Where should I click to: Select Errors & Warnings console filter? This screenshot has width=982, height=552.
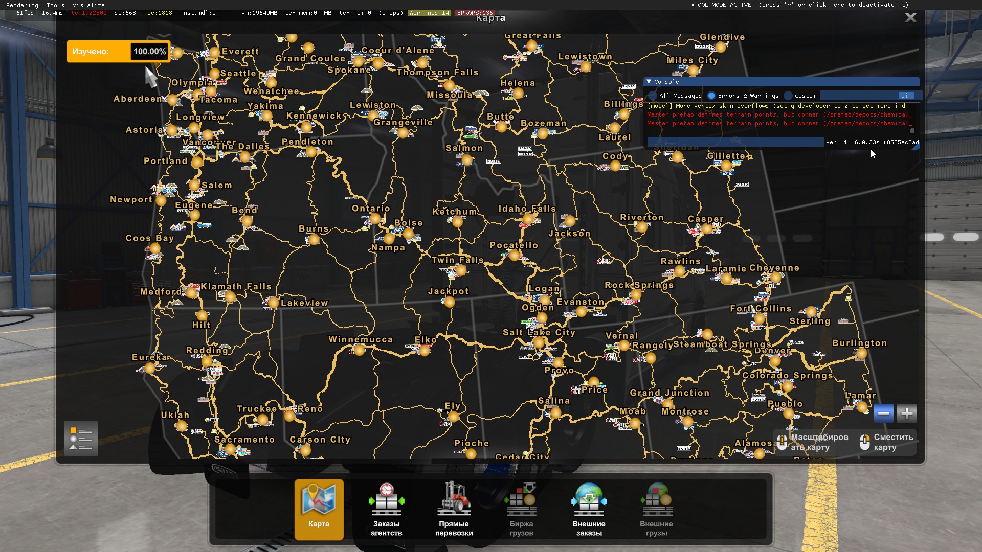pyautogui.click(x=743, y=96)
